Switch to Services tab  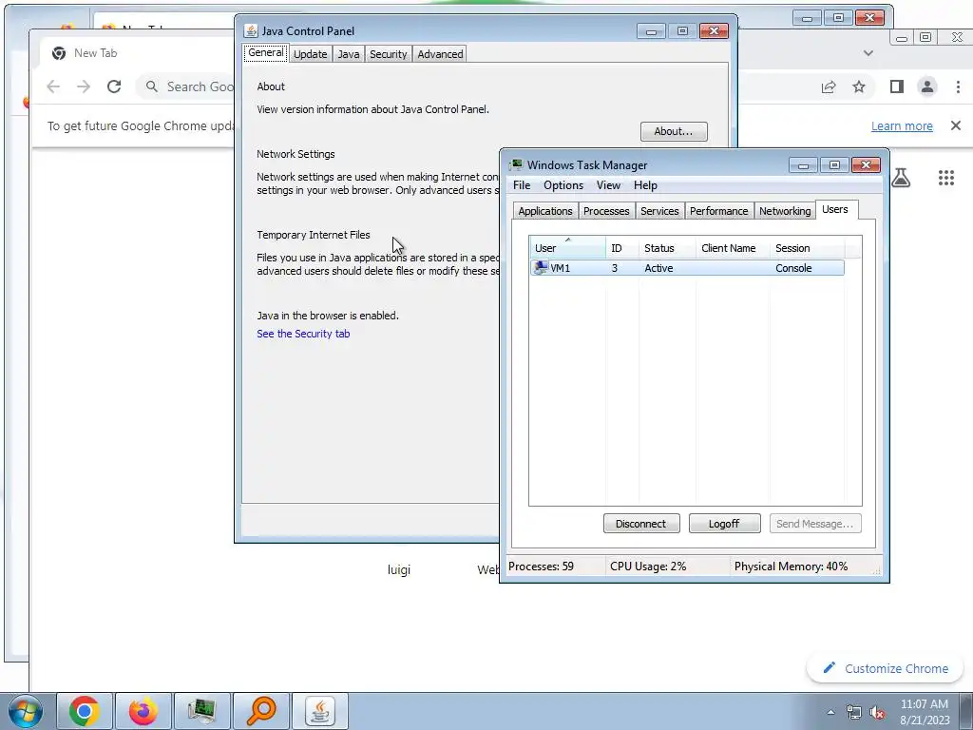click(x=659, y=211)
